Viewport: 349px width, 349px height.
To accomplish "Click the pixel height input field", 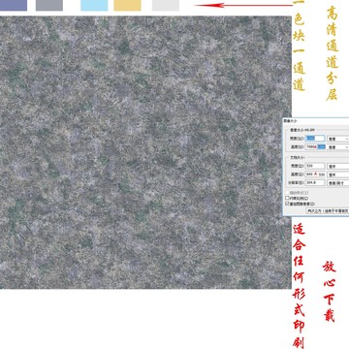I will click(315, 146).
